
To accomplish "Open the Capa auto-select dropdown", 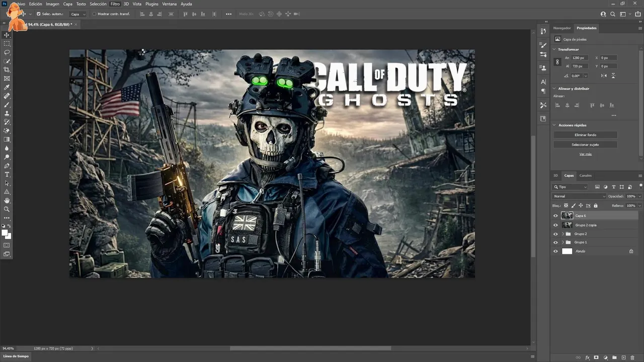I will coord(77,14).
